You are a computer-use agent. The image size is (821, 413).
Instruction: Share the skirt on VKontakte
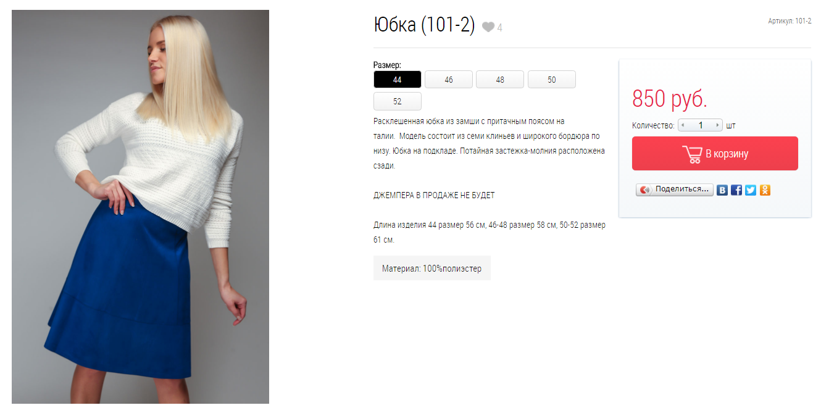pos(722,190)
